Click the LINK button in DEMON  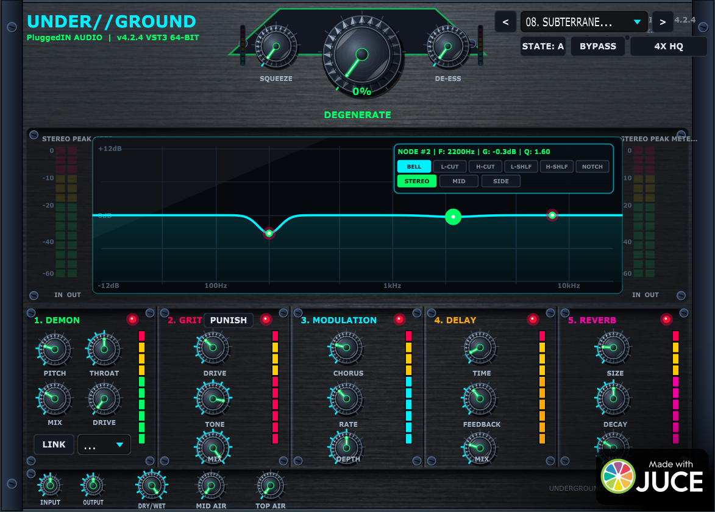pyautogui.click(x=54, y=444)
